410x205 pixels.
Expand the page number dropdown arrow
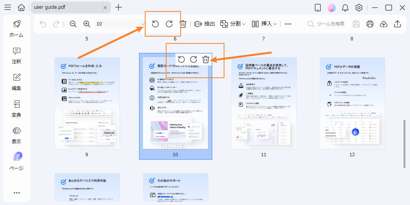click(143, 24)
